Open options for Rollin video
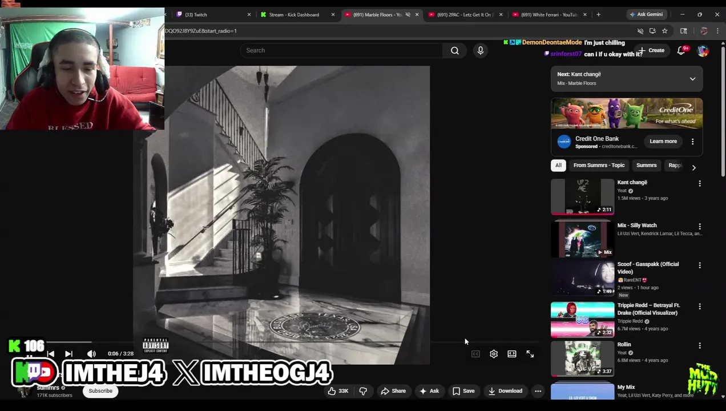Viewport: 726px width, 411px height. click(700, 345)
